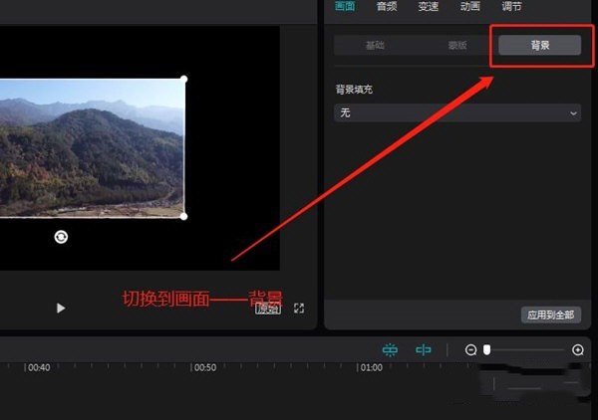The width and height of the screenshot is (598, 420).
Task: Switch to the 背景 sub-tab
Action: click(539, 46)
